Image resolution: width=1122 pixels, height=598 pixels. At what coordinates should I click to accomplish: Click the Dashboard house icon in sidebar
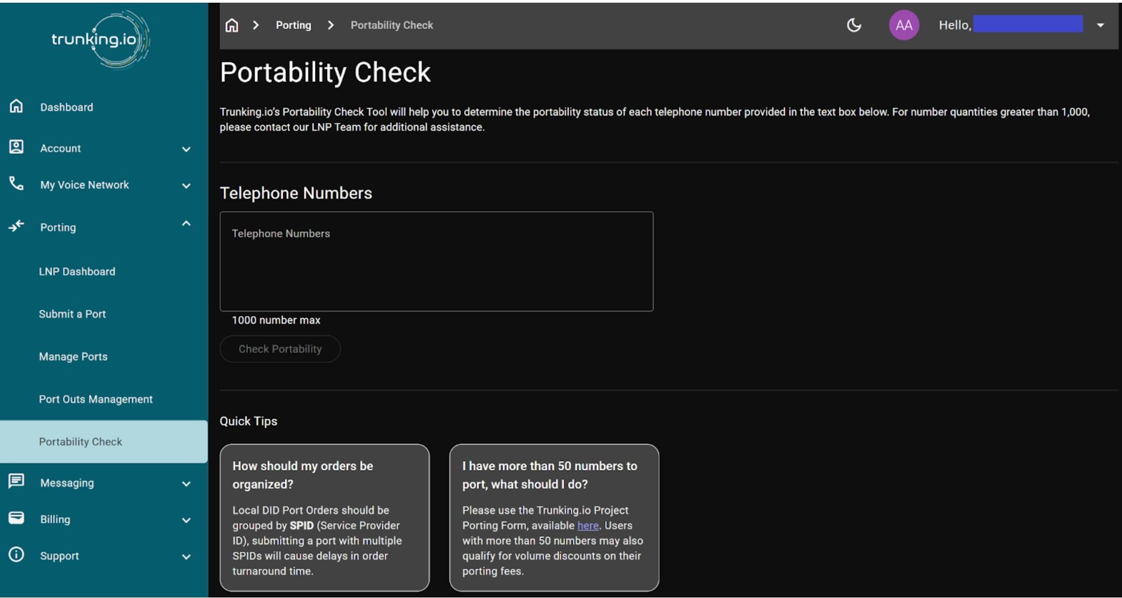click(17, 106)
